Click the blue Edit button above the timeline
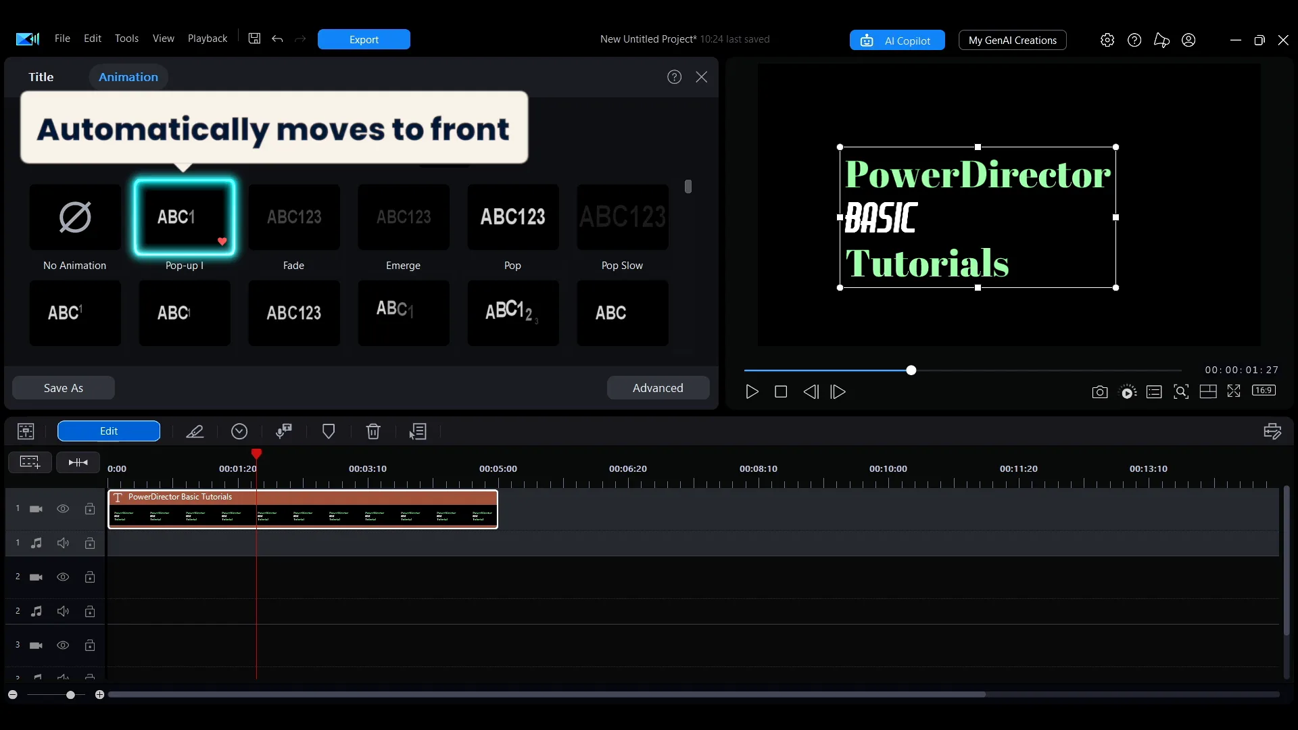This screenshot has height=730, width=1298. click(x=109, y=431)
